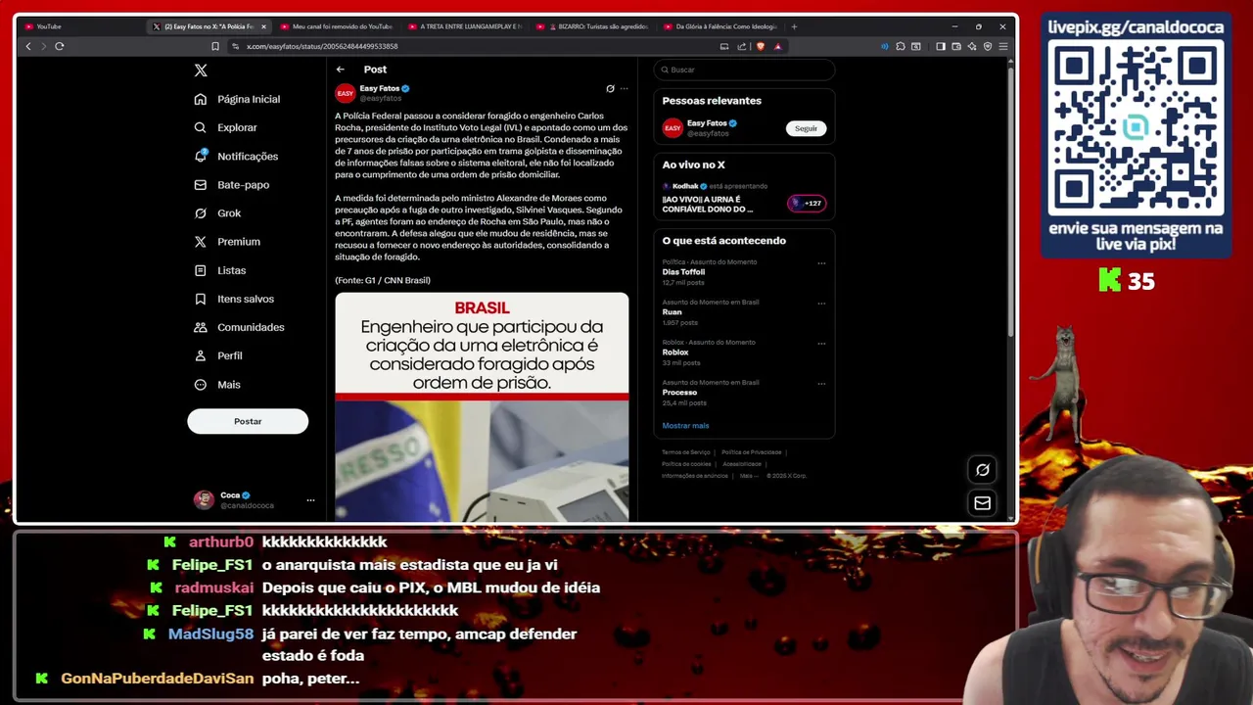The image size is (1253, 705).
Task: Open the Brave Shields lion icon
Action: click(x=761, y=46)
